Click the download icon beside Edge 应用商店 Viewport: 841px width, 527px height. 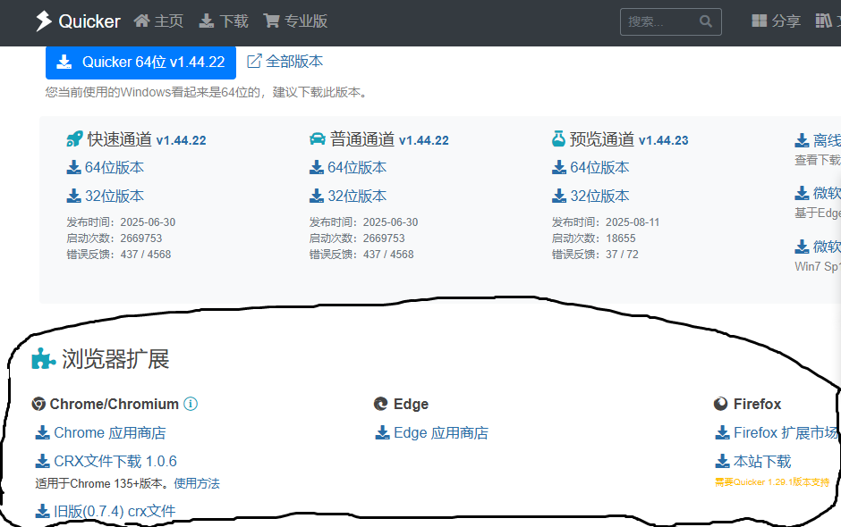pyautogui.click(x=382, y=432)
